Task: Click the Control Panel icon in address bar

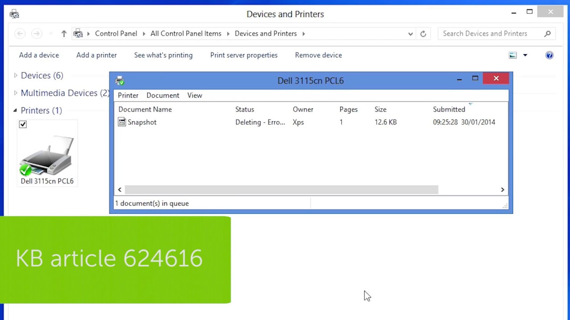Action: click(78, 33)
